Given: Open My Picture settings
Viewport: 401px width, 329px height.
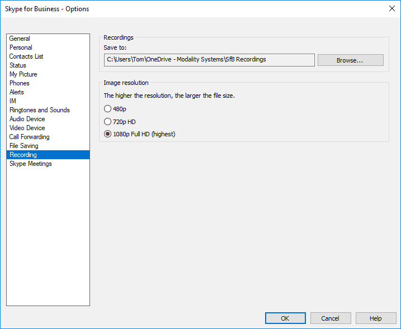Looking at the screenshot, I should [23, 74].
